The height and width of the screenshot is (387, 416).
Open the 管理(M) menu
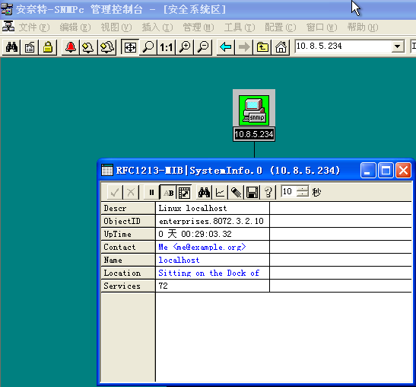(x=198, y=27)
